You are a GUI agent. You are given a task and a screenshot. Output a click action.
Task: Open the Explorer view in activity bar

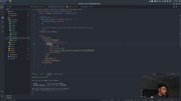click(2, 7)
